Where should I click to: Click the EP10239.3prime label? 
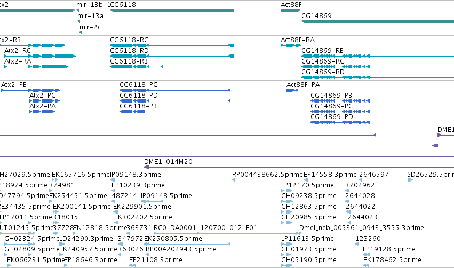[138, 185]
